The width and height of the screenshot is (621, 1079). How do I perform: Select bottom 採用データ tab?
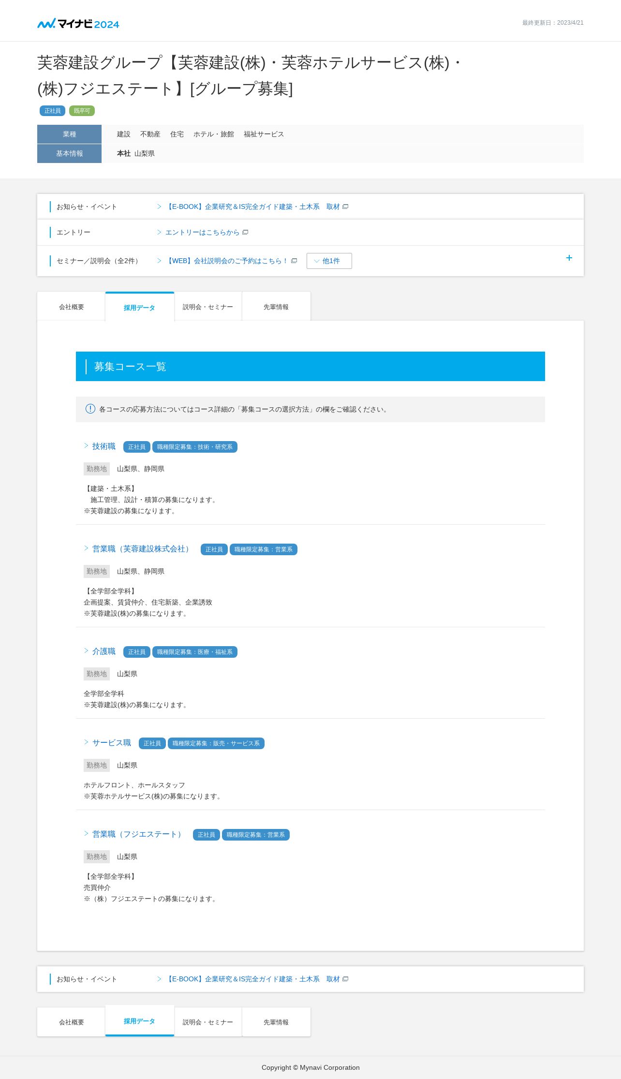[139, 1021]
